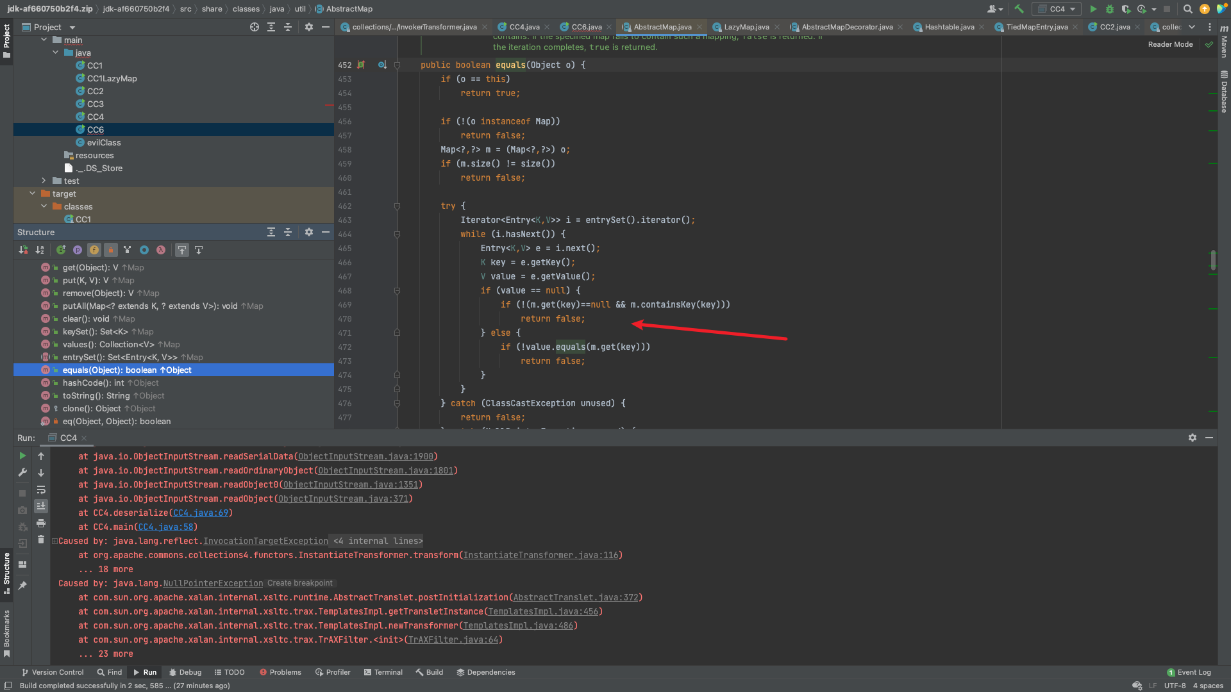Click Autoscroll from Source in Structure toolbar
The height and width of the screenshot is (692, 1231).
pos(199,250)
